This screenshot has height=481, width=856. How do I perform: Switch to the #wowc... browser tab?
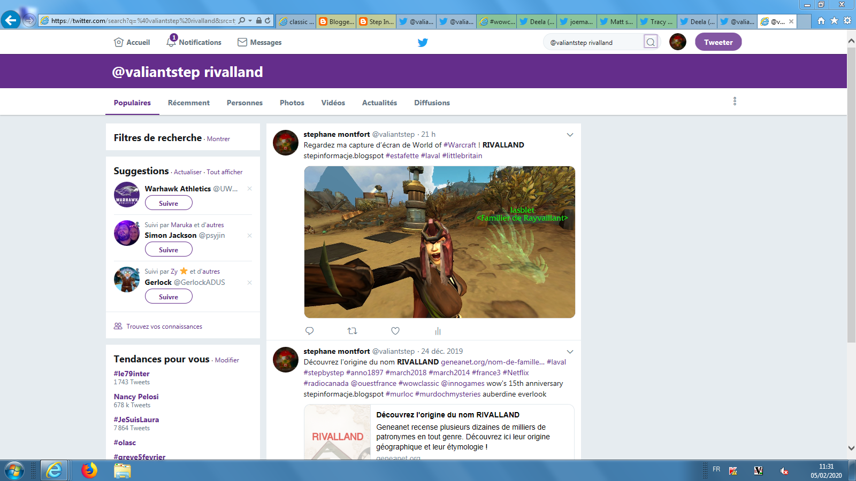click(x=497, y=21)
